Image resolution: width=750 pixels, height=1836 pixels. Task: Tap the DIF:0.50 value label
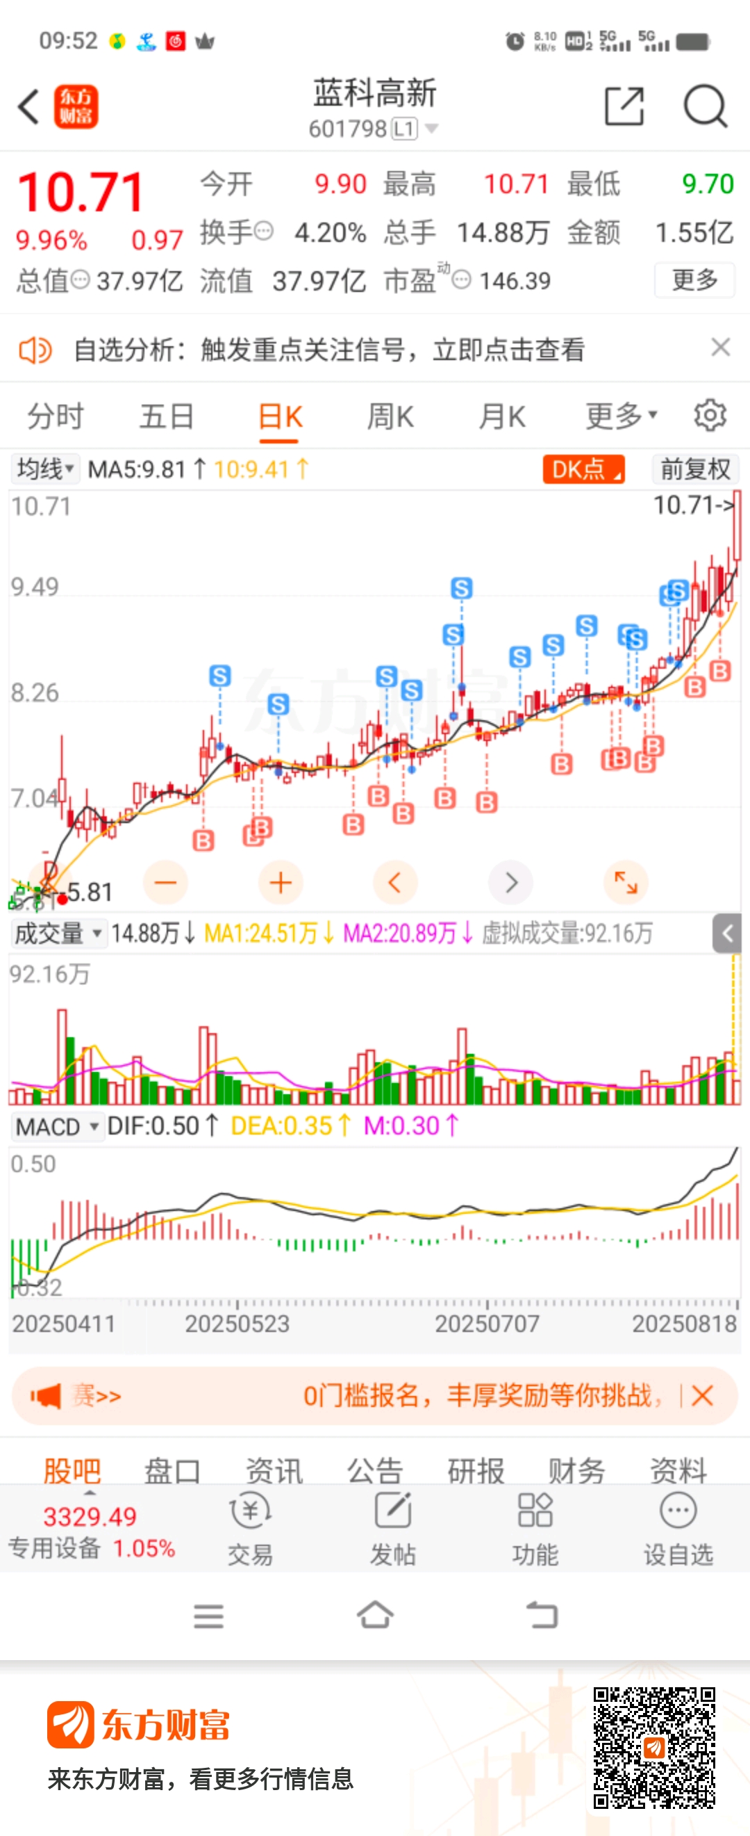tap(162, 1126)
